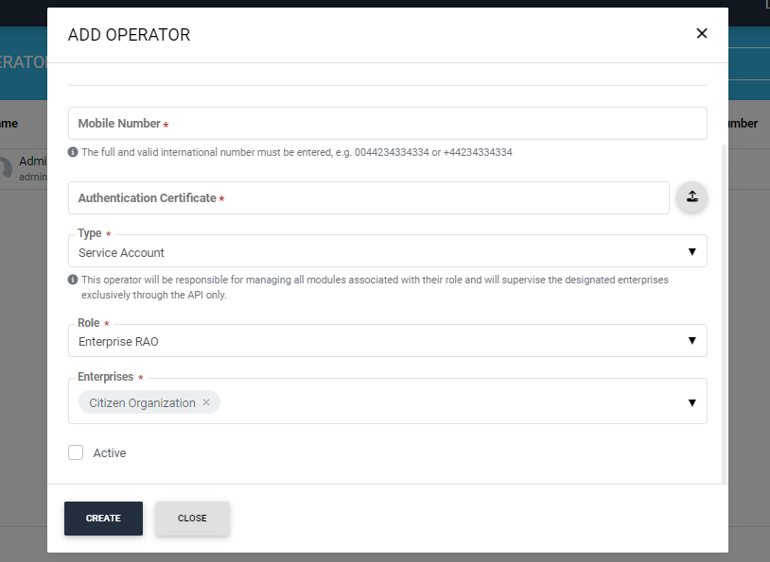The width and height of the screenshot is (770, 562).
Task: Enable the Active checkbox
Action: 76,453
